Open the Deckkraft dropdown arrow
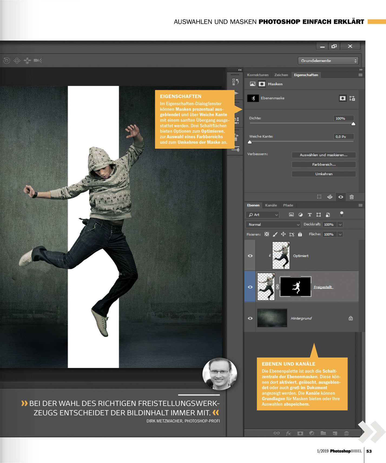The image size is (386, 463). coord(340,224)
